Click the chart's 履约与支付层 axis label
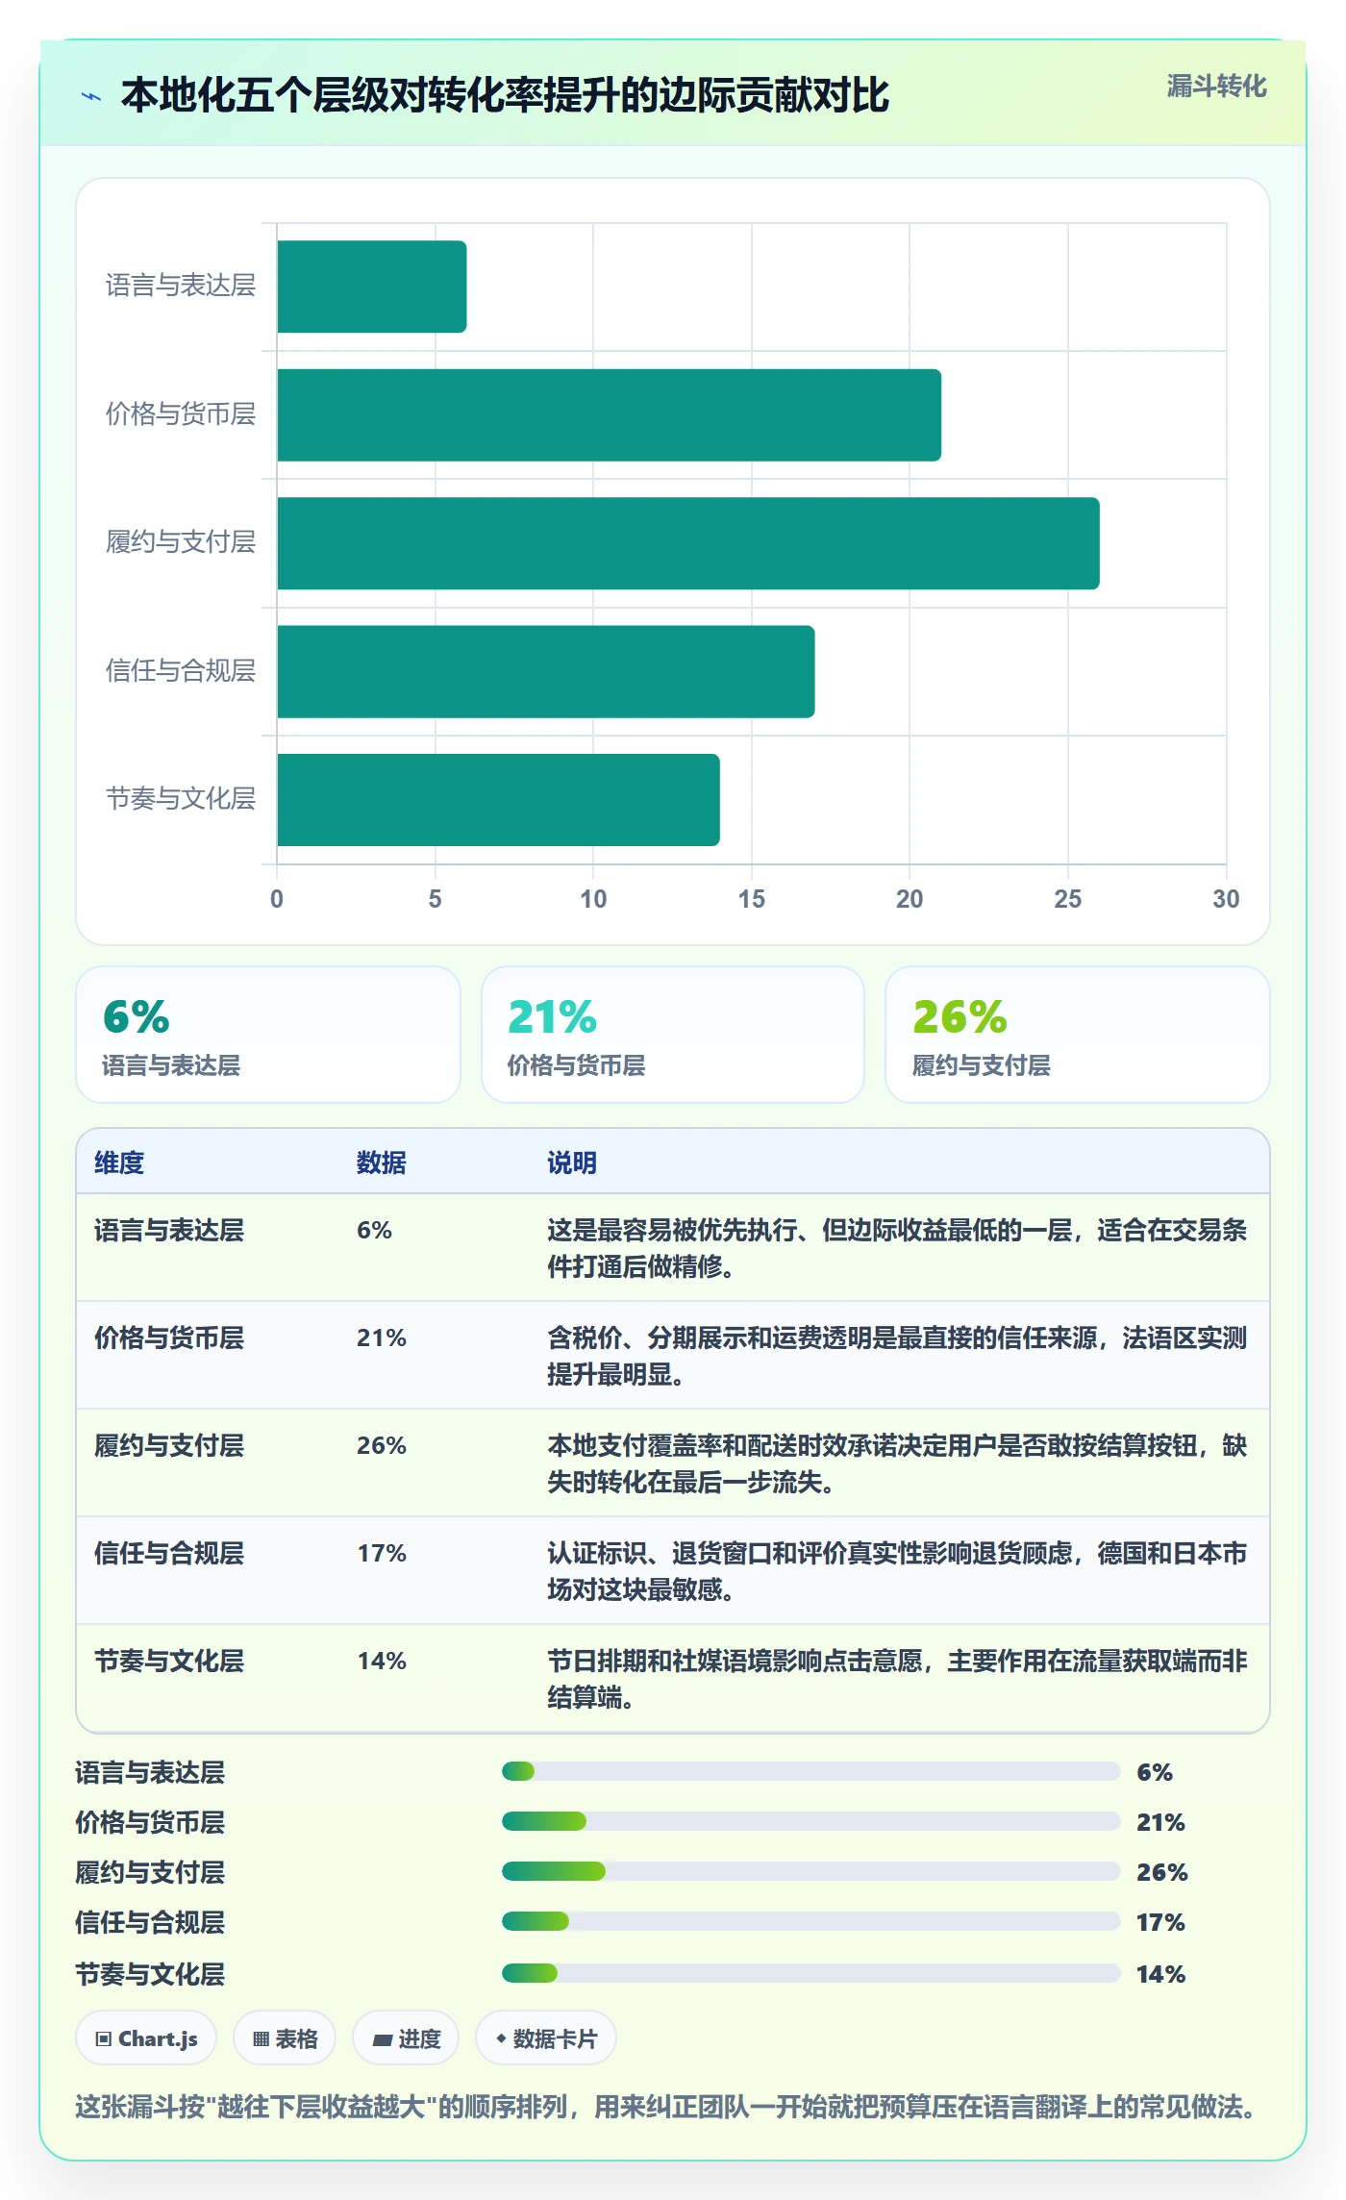 tap(181, 542)
